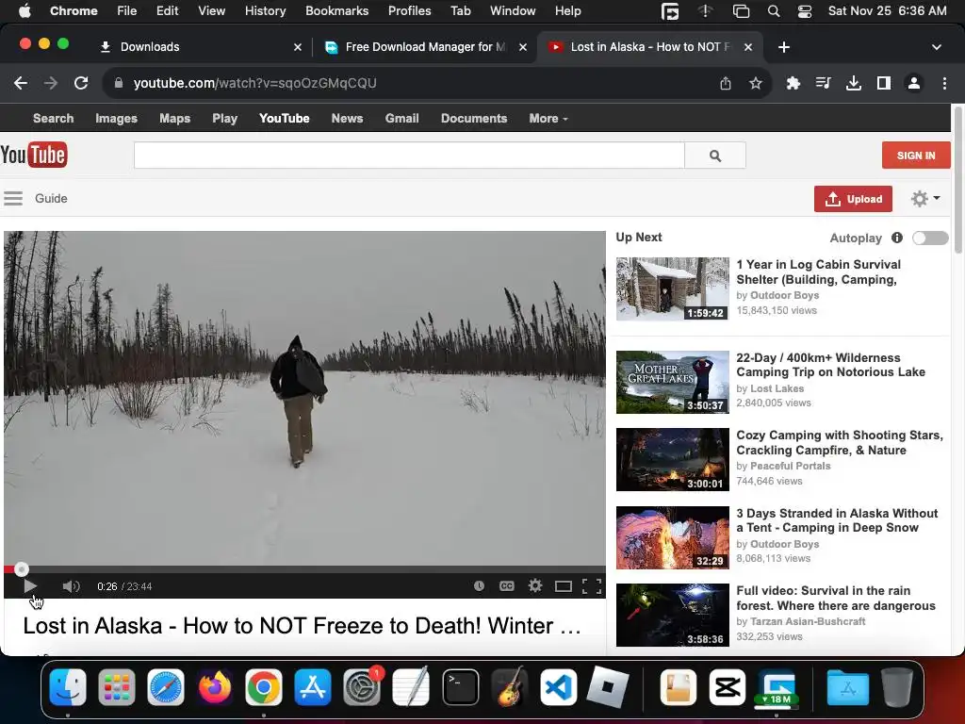Image resolution: width=965 pixels, height=724 pixels.
Task: Open the News link in top bar
Action: [x=347, y=118]
